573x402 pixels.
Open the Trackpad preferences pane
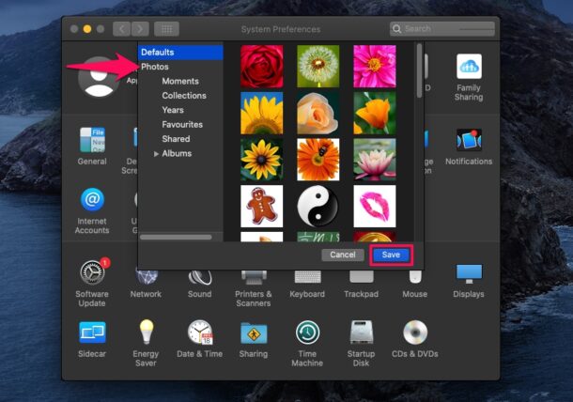(361, 277)
